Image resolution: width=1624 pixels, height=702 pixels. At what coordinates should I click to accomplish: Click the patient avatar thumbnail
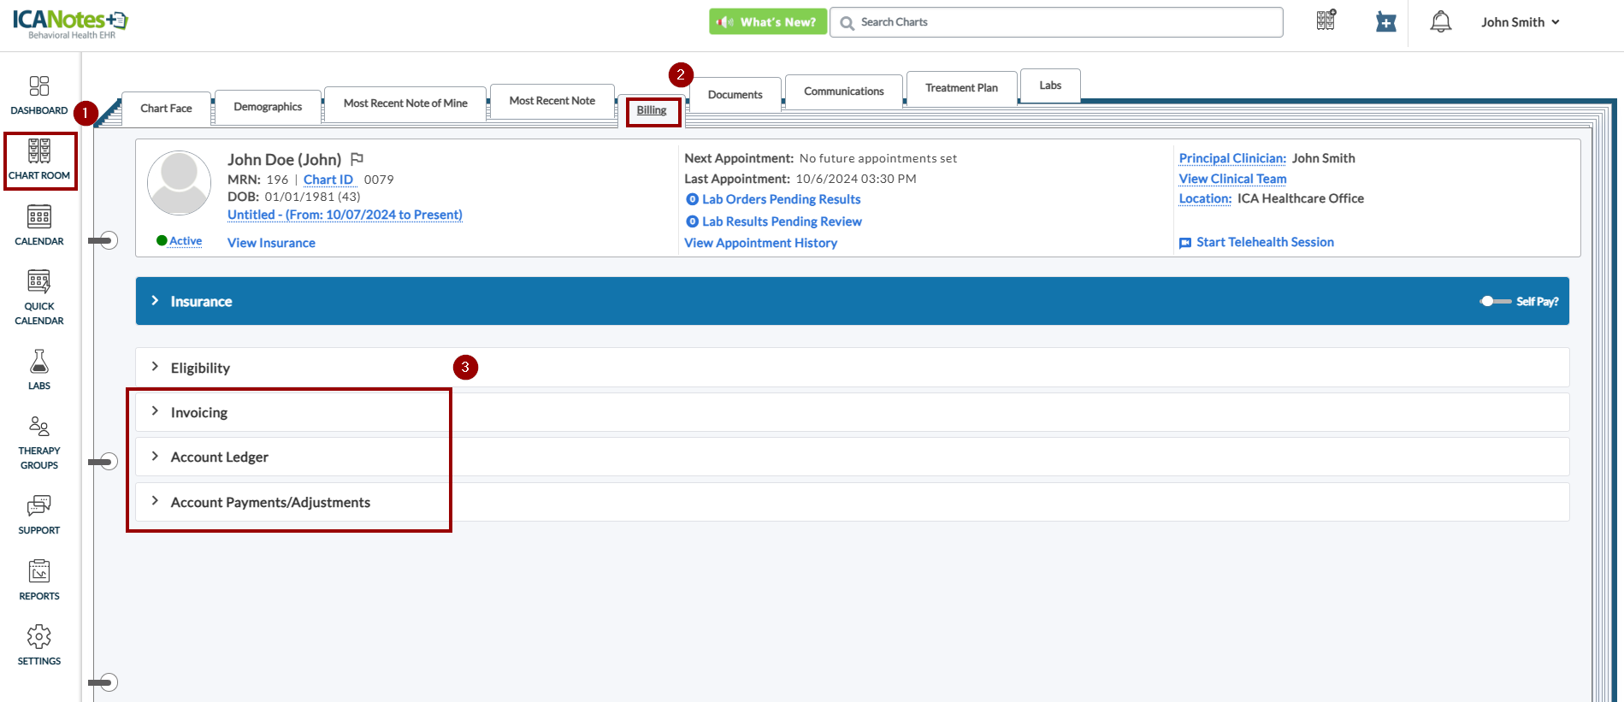tap(180, 182)
